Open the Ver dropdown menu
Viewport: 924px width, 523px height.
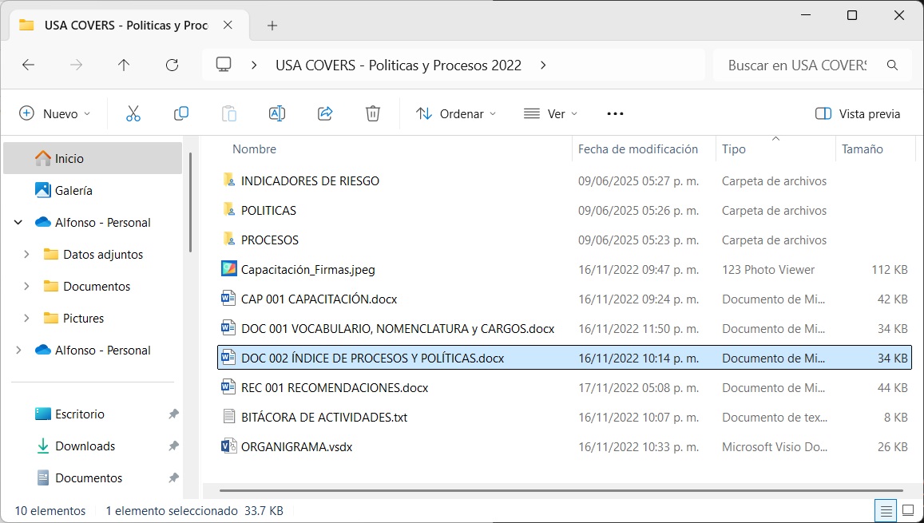pos(550,113)
